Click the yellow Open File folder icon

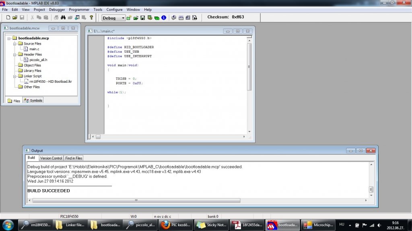pos(15,18)
